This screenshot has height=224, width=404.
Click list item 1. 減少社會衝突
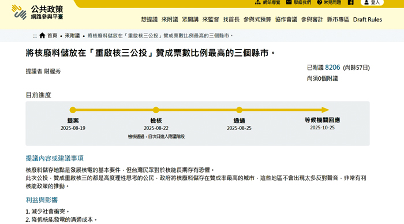[47, 212]
